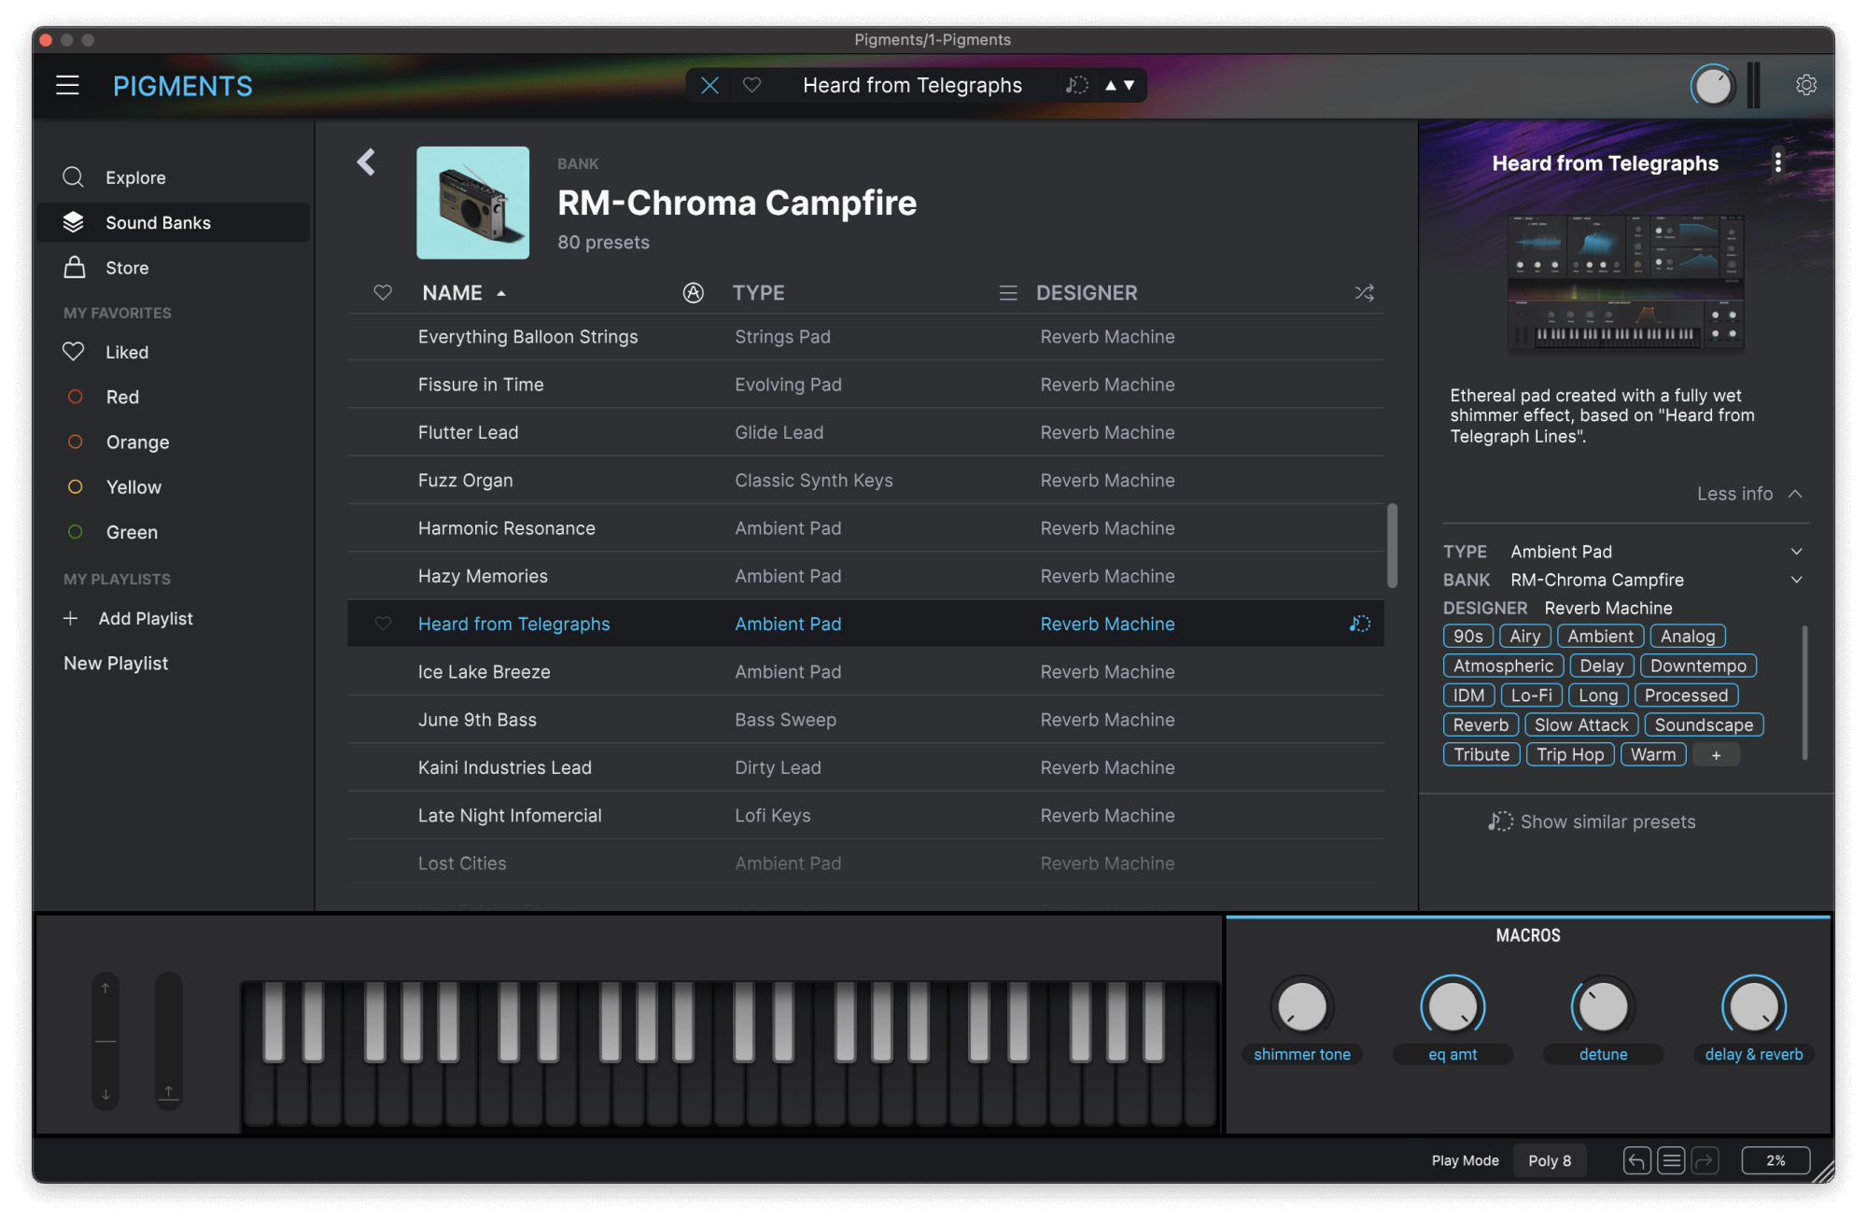Click the Arturia featured filter icon
The height and width of the screenshot is (1221, 1867).
[693, 293]
